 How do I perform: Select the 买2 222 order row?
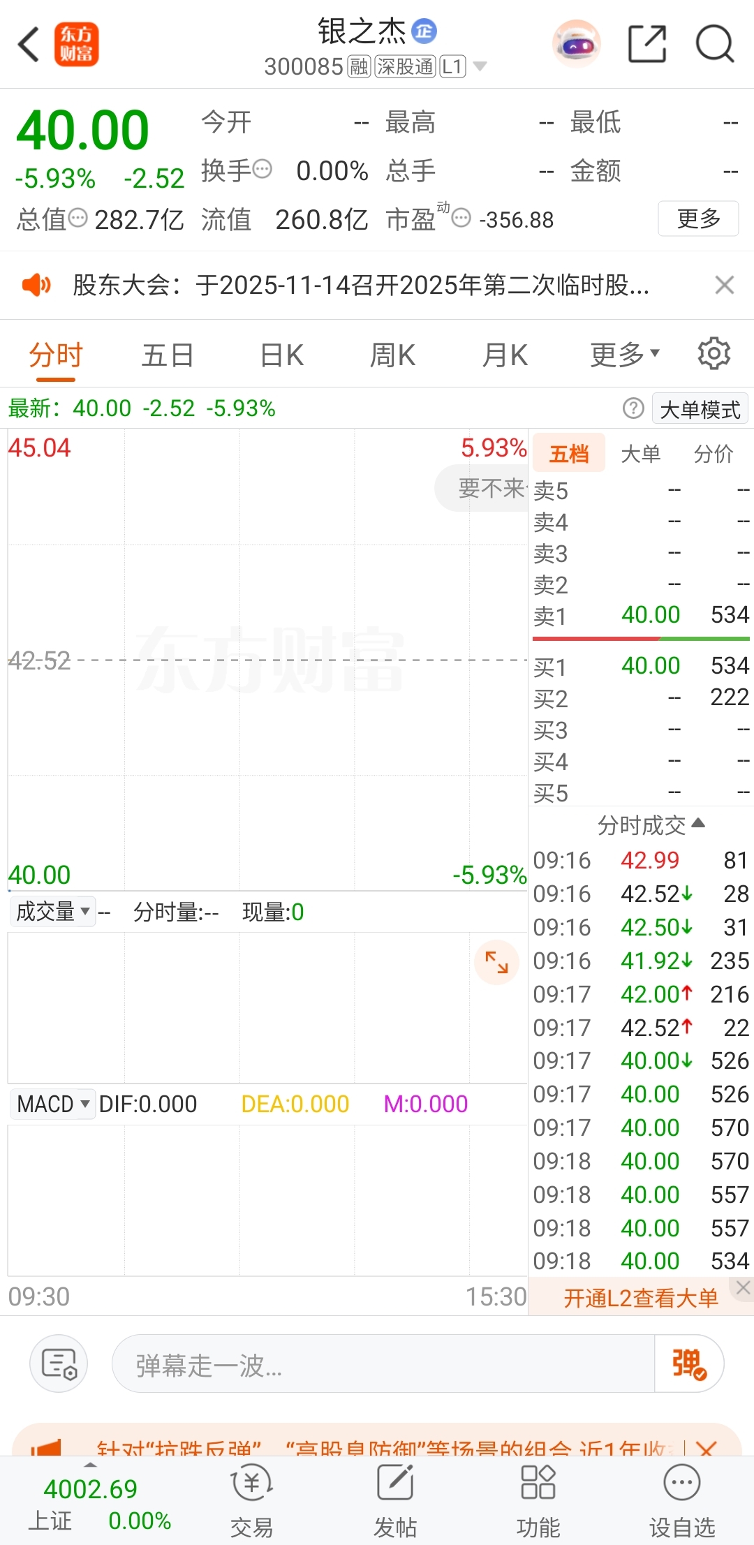pos(641,697)
